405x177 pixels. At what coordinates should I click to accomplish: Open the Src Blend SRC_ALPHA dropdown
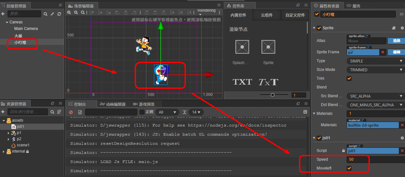pos(375,96)
